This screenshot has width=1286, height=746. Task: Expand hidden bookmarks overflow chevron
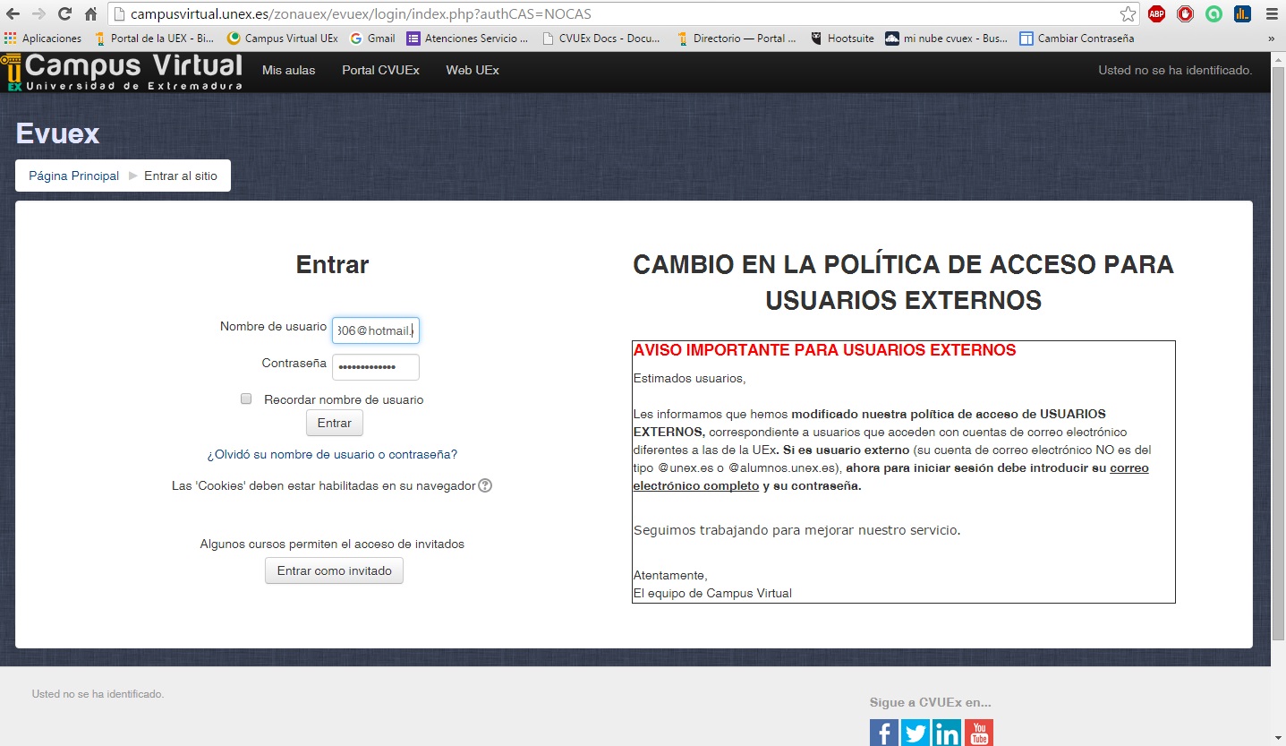click(x=1271, y=39)
